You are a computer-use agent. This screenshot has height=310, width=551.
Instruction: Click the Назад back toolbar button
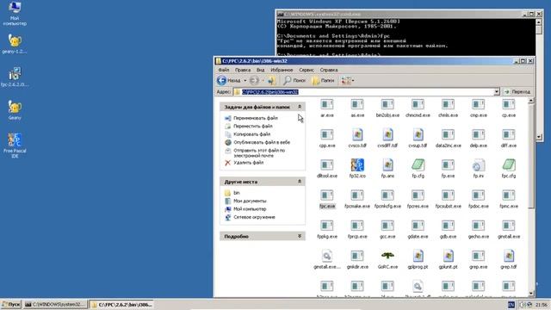point(229,80)
